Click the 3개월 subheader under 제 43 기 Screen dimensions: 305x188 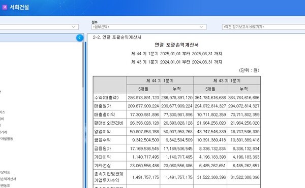(210, 89)
